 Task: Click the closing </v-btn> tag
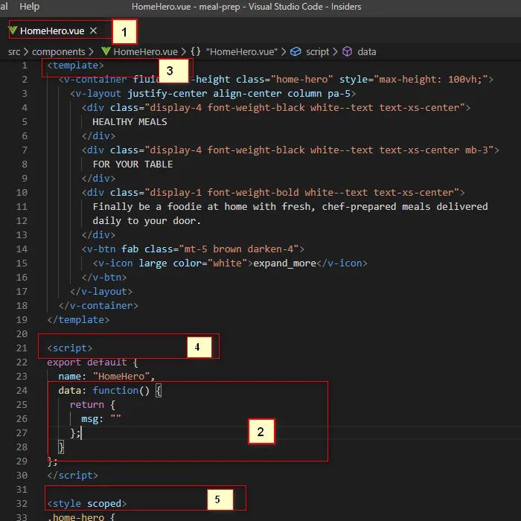tap(104, 278)
